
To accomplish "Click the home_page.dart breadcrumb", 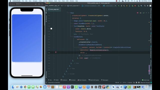I will [73, 6].
